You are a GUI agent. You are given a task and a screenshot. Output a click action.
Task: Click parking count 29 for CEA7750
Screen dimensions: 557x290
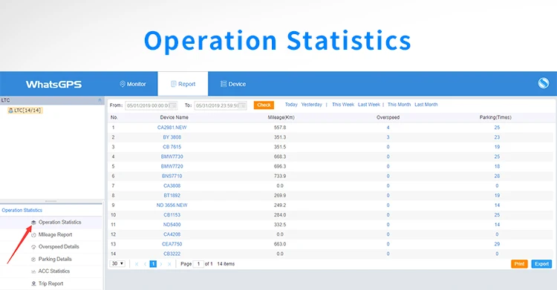coord(497,244)
